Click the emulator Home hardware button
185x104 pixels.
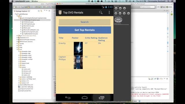[116, 13]
